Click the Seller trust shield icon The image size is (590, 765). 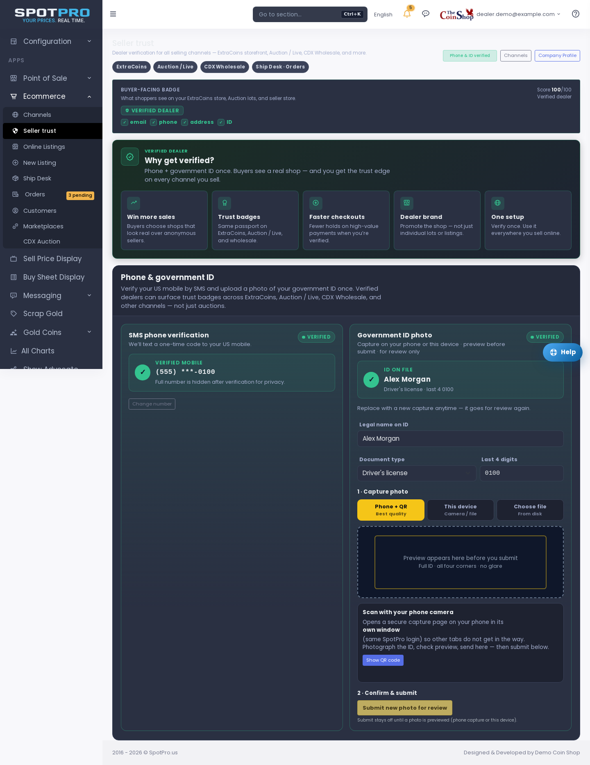[x=15, y=131]
